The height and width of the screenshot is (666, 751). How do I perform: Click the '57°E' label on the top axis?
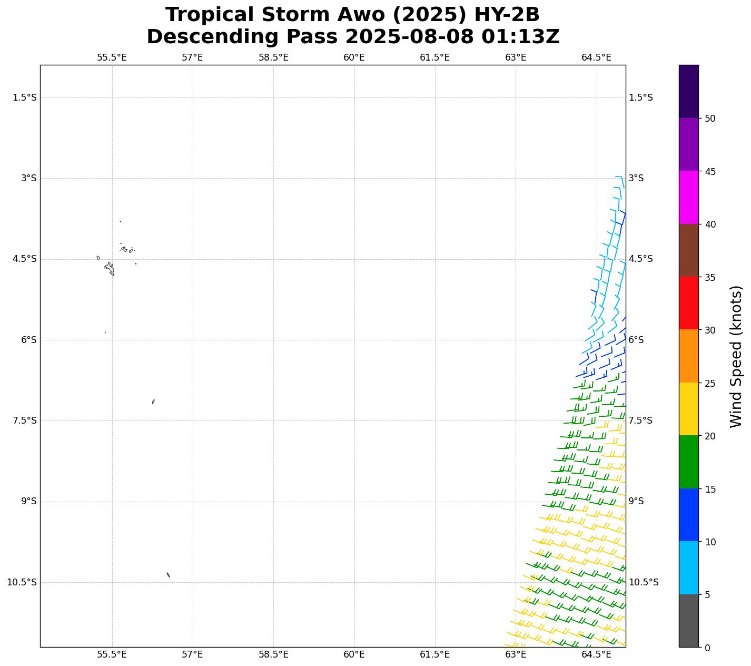pos(192,57)
